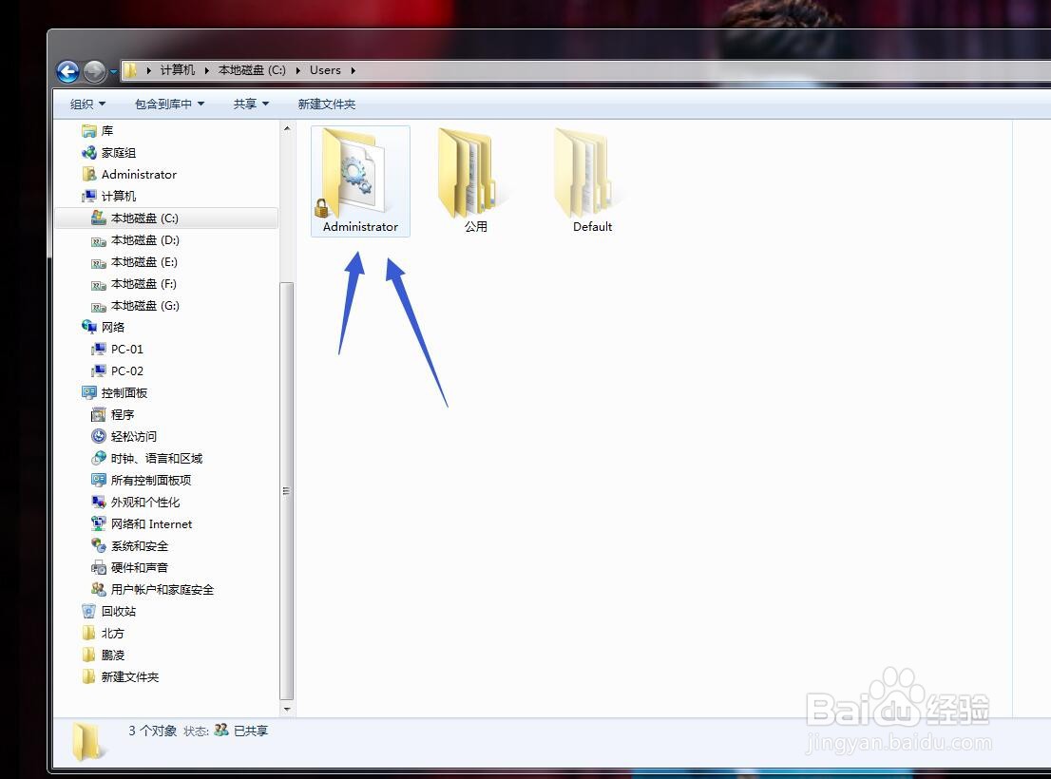Select 本地磁盘 (D:) drive
The height and width of the screenshot is (779, 1051).
coord(135,239)
